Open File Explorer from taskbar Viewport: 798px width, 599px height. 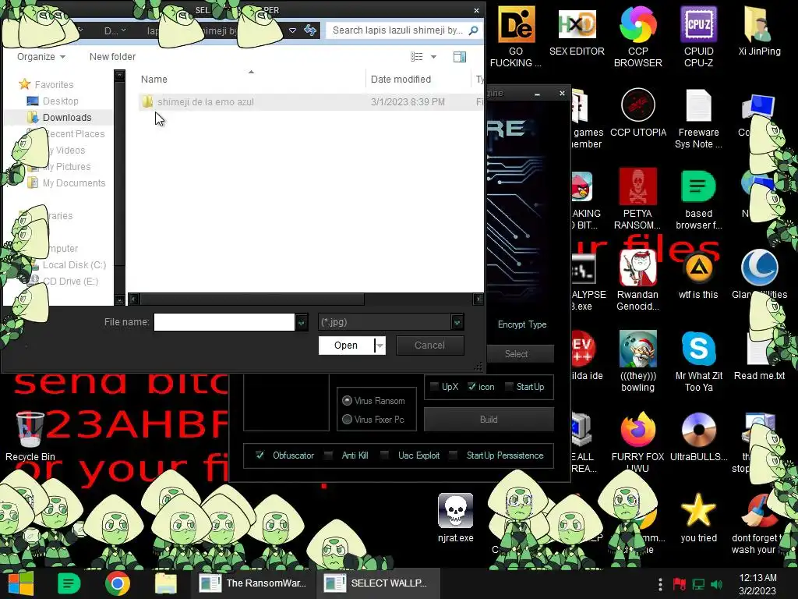(166, 583)
